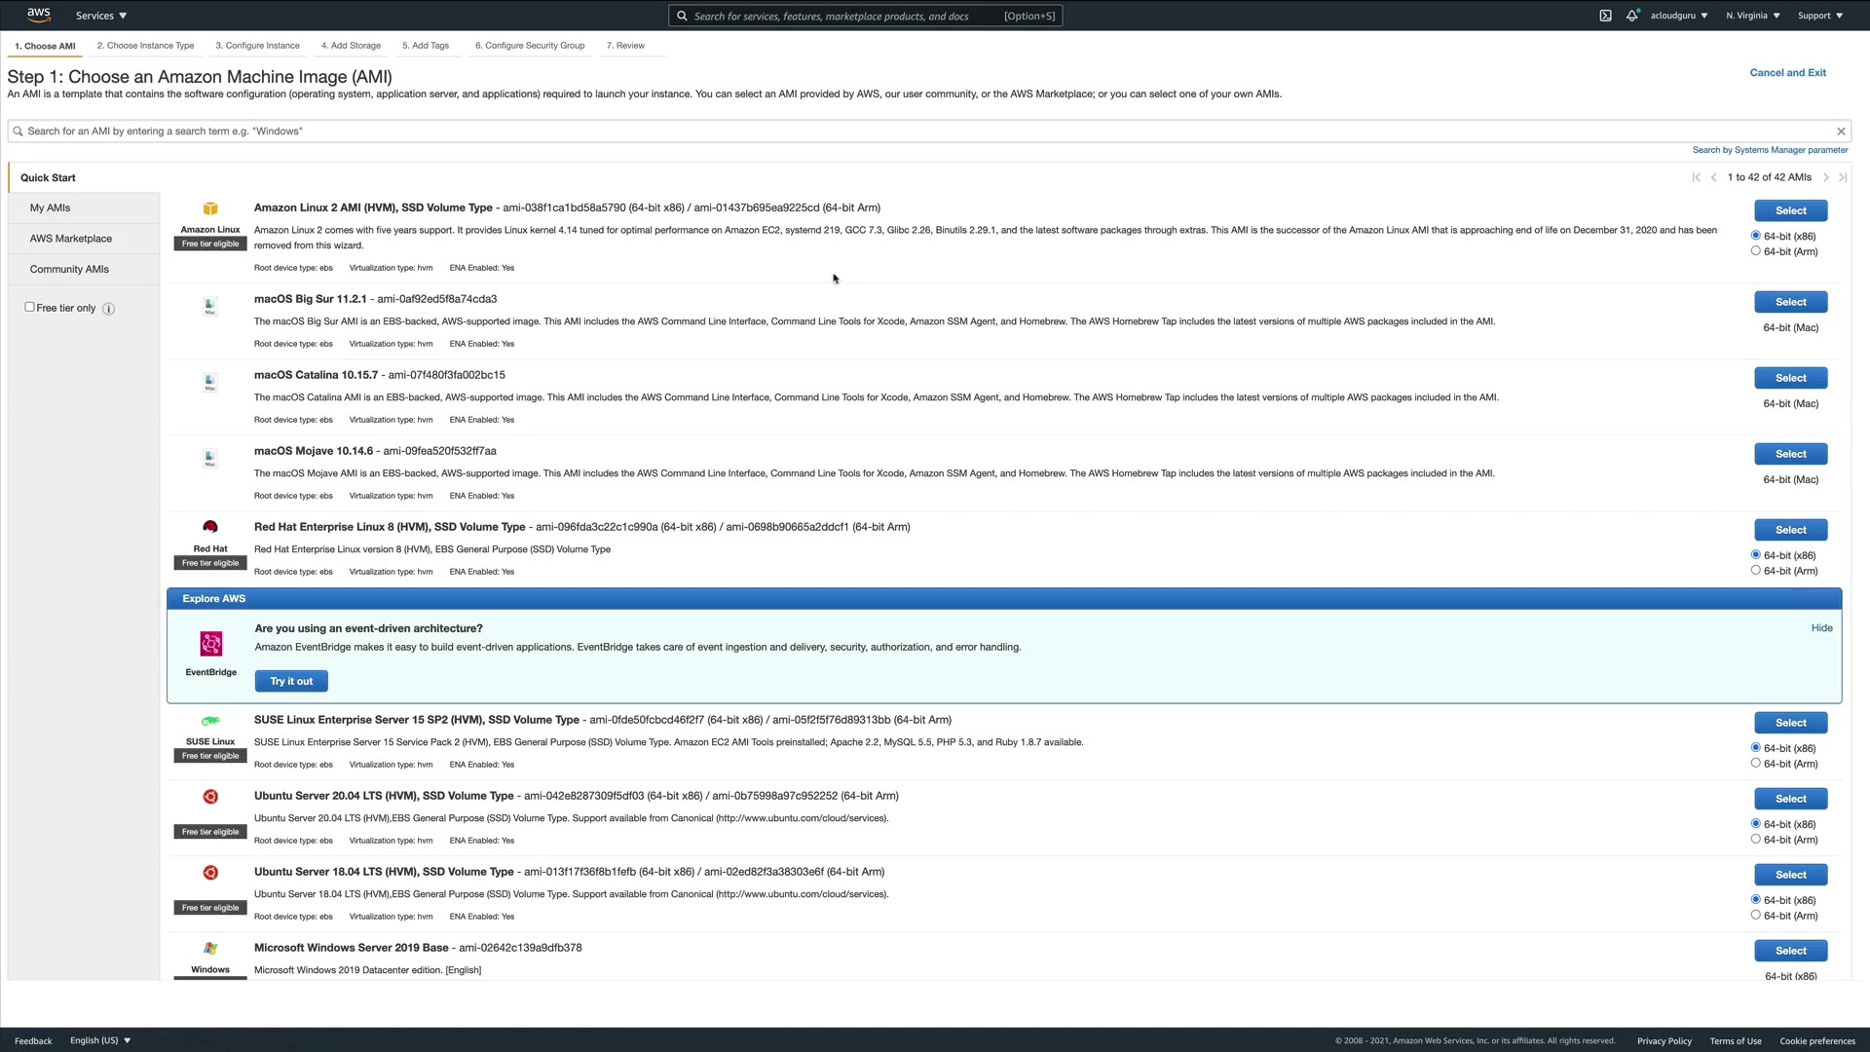This screenshot has height=1052, width=1870.
Task: Open the N. Virginia region dropdown
Action: pos(1752,16)
